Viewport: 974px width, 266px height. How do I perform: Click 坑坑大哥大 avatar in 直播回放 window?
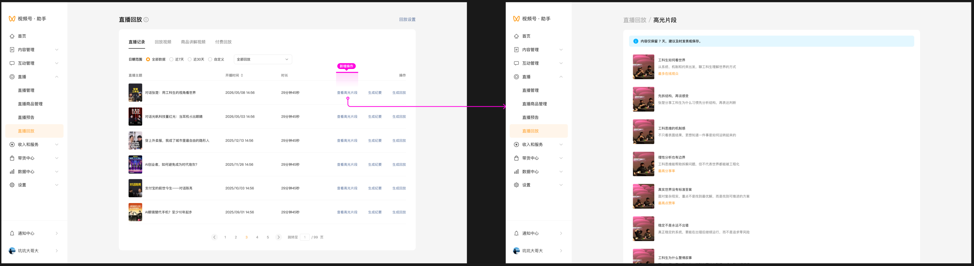click(x=12, y=251)
